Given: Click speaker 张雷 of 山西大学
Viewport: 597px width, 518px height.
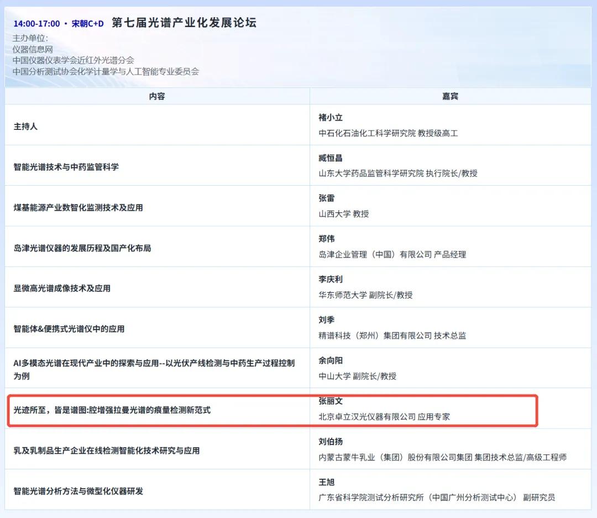Looking at the screenshot, I should tap(326, 198).
